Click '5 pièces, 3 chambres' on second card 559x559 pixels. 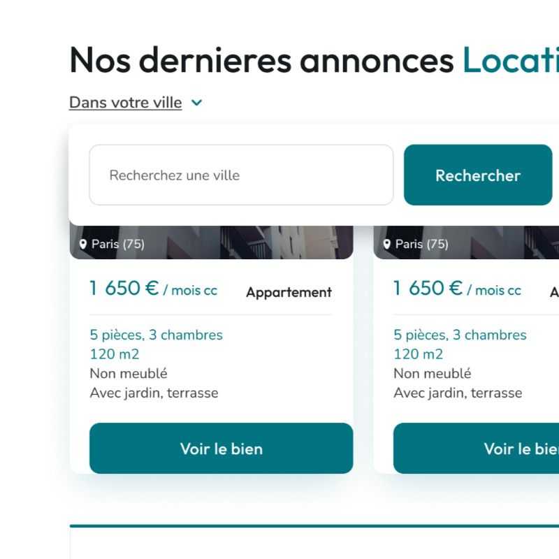click(x=460, y=335)
